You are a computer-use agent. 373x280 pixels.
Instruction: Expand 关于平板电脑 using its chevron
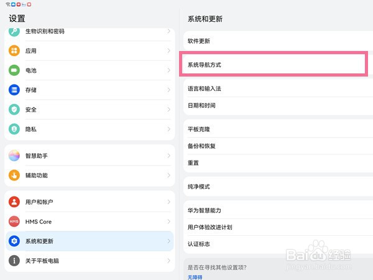(168, 260)
